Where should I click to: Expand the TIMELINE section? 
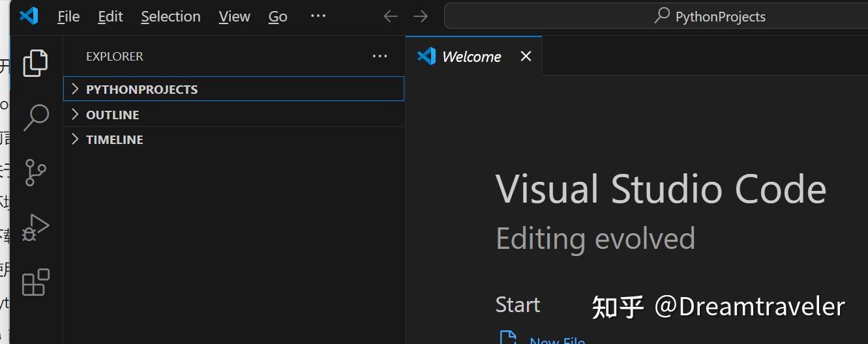[x=115, y=139]
